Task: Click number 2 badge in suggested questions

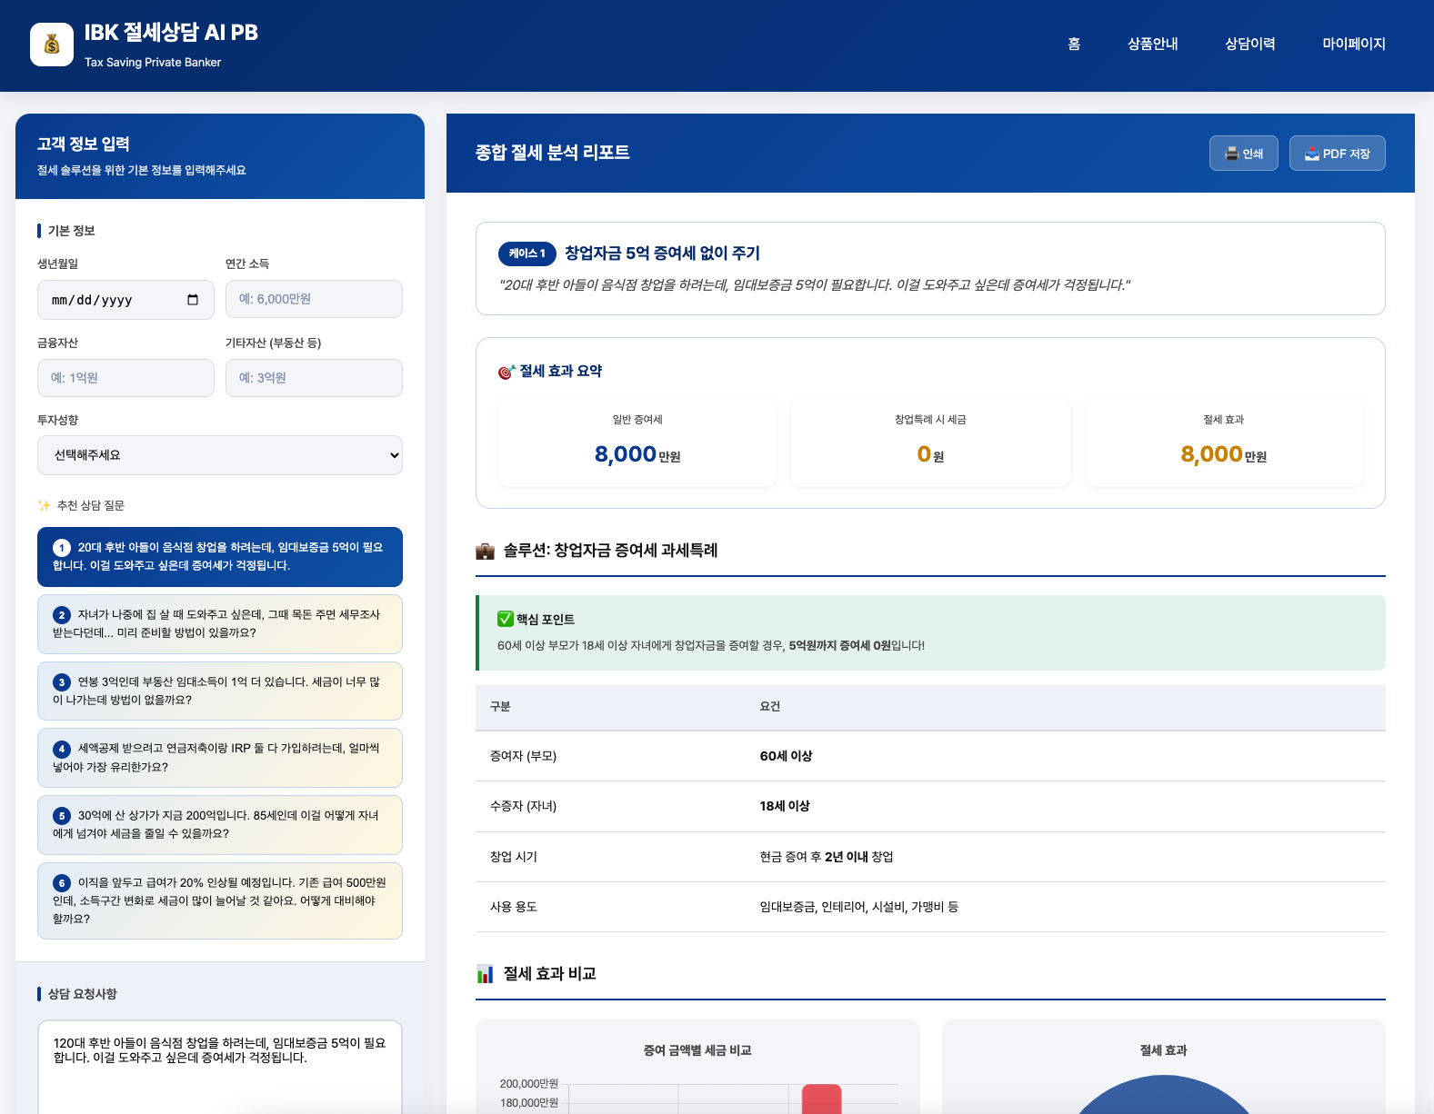Action: [62, 615]
